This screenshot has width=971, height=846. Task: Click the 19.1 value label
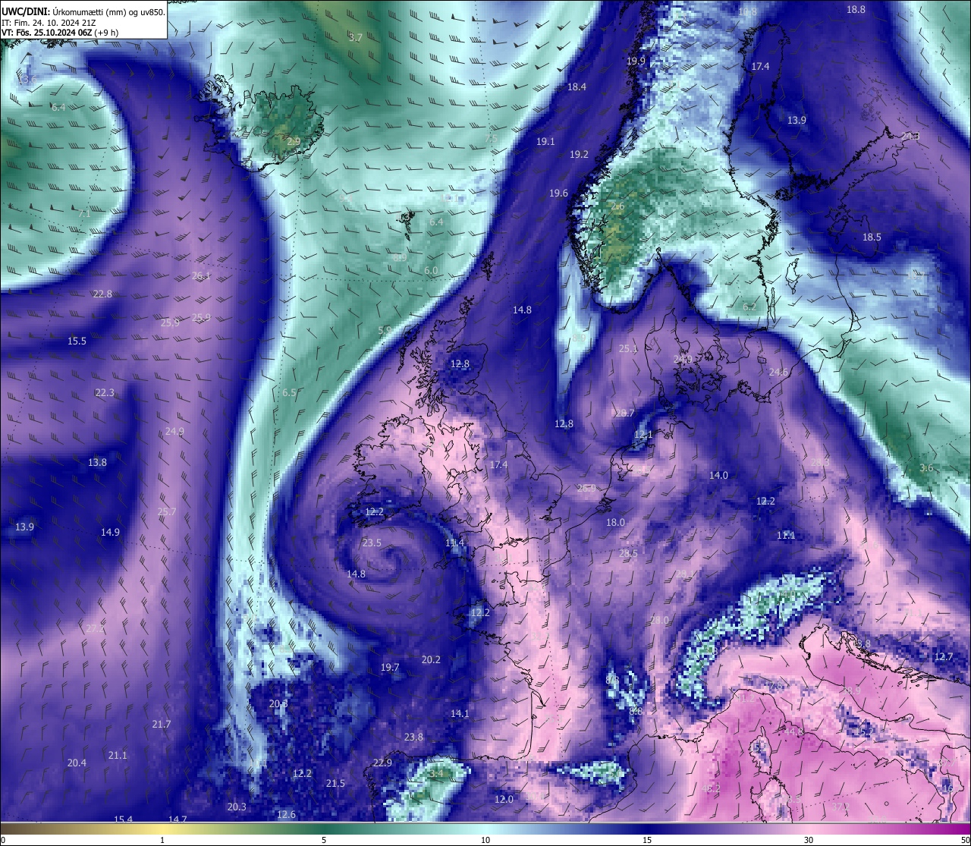[545, 141]
